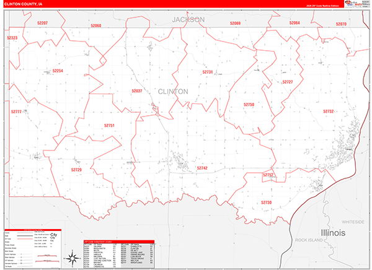Select the ZIP label 52777
This screenshot has height=270, width=372.
(x=16, y=112)
